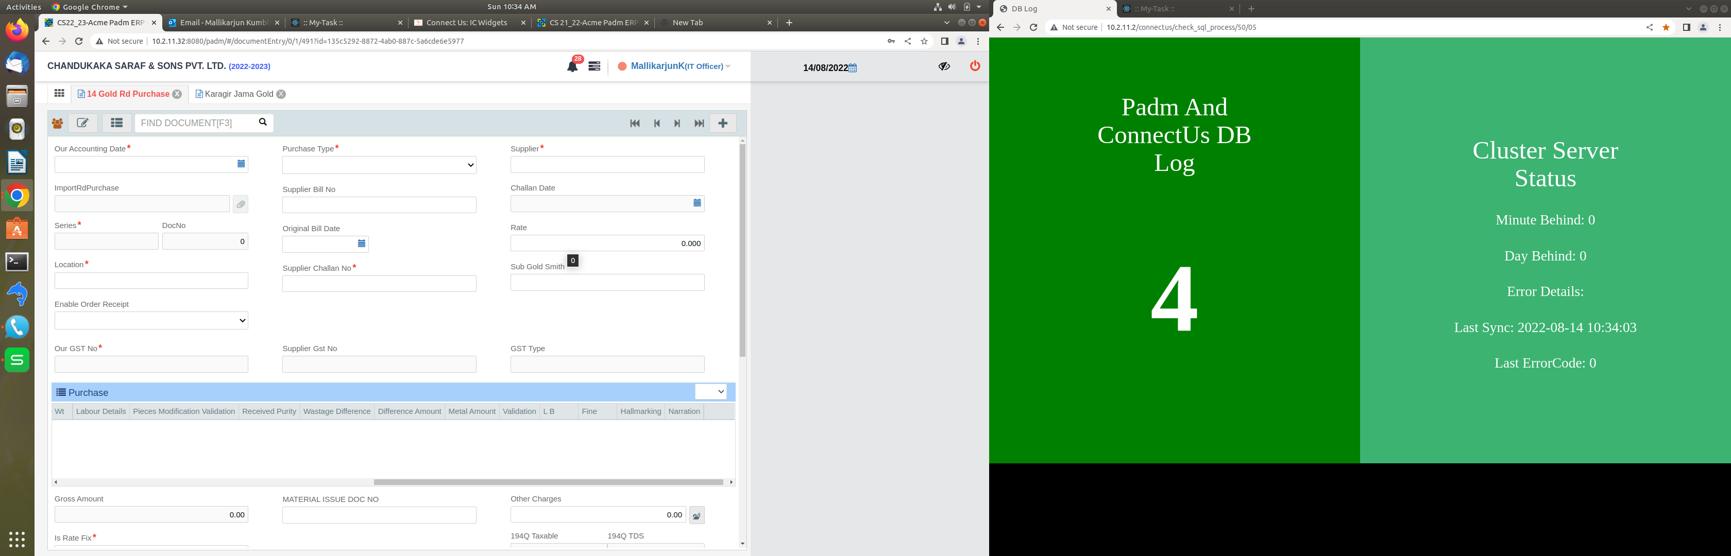1731x556 pixels.
Task: Click into Supplier Bill No field
Action: (x=379, y=205)
